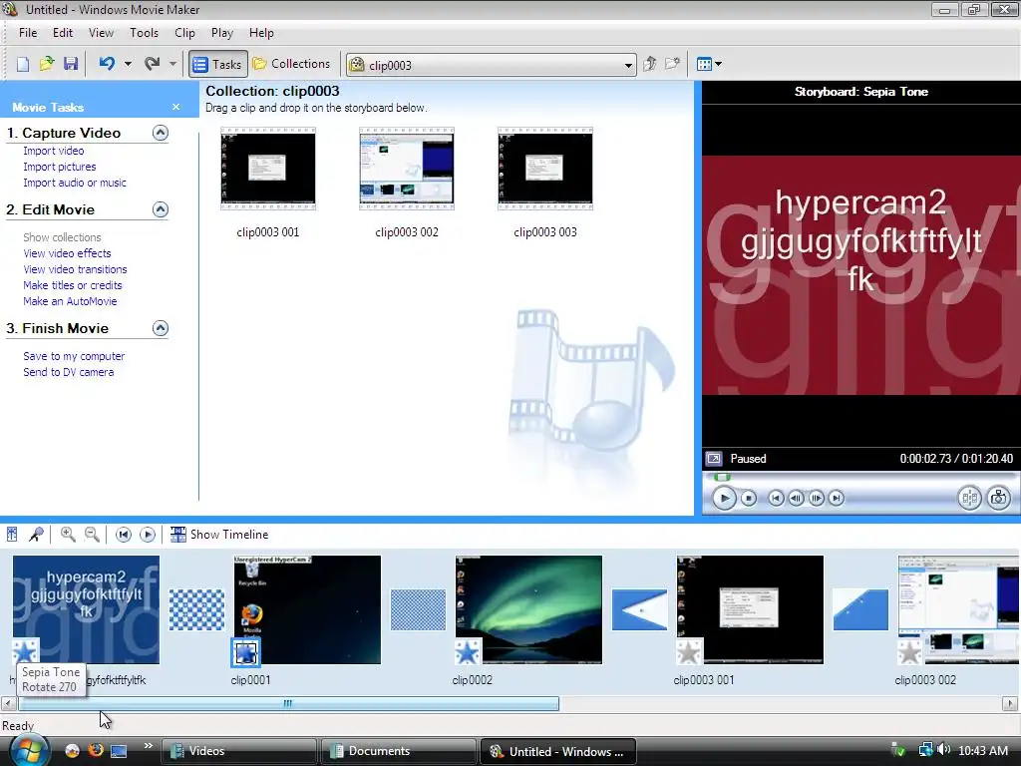Toggle the Collections pane button
Screen dimensions: 1021x766
click(291, 64)
